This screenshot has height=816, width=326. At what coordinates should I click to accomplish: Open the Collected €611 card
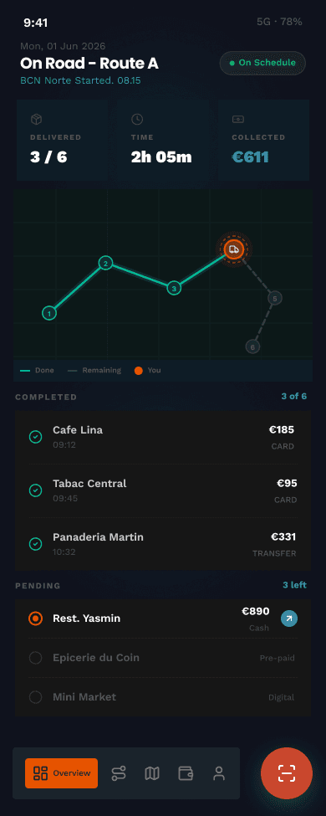pos(263,140)
